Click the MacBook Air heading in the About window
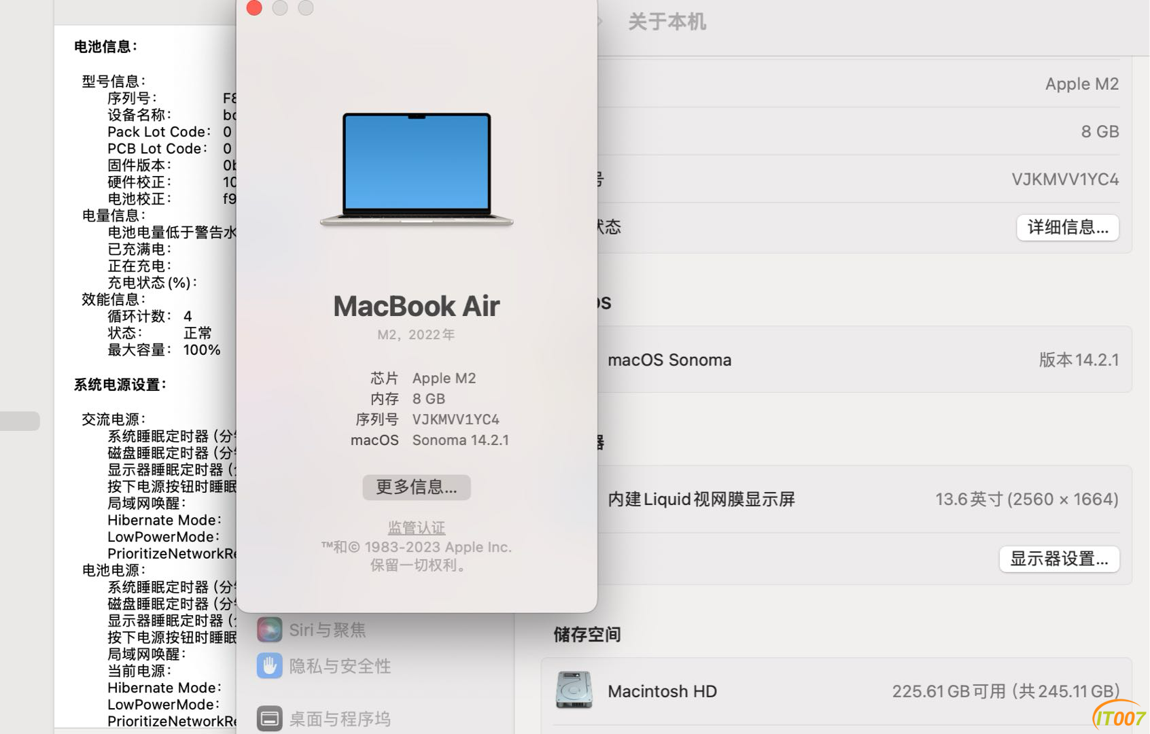The height and width of the screenshot is (734, 1150). coord(417,307)
